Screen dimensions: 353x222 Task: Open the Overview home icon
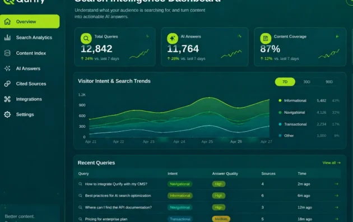[x=7, y=22]
